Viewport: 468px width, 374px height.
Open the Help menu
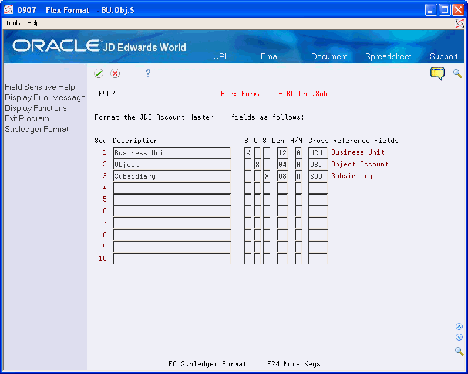(33, 23)
